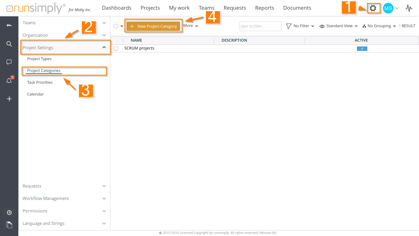This screenshot has width=419, height=236.
Task: Open the No Filter dropdown
Action: click(x=300, y=26)
